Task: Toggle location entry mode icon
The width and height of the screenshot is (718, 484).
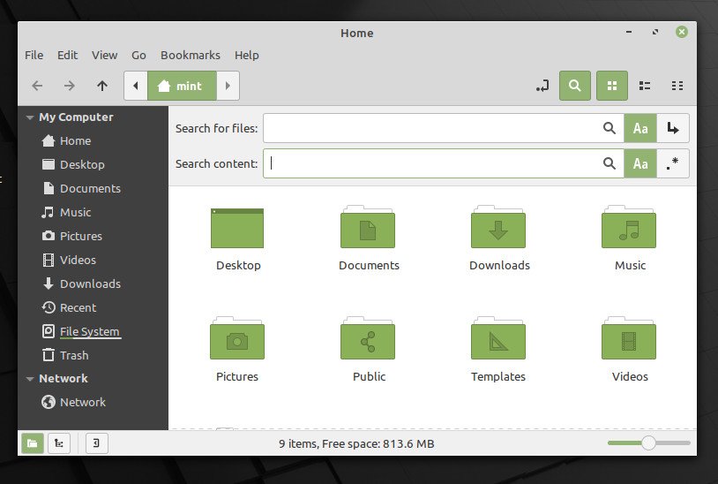Action: point(542,86)
